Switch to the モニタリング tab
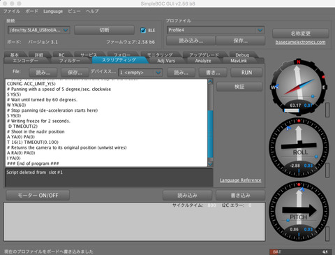This screenshot has height=255, width=335. tap(160, 54)
